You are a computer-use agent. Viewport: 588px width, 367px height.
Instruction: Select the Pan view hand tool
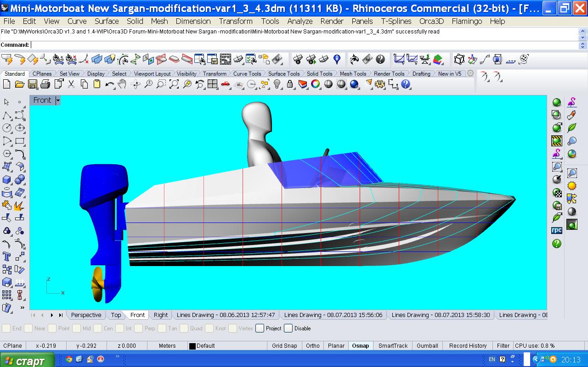pos(122,84)
